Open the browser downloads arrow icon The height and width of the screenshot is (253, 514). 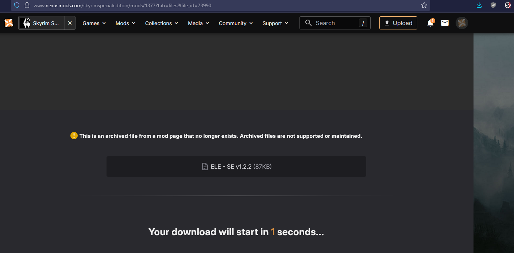pos(479,5)
